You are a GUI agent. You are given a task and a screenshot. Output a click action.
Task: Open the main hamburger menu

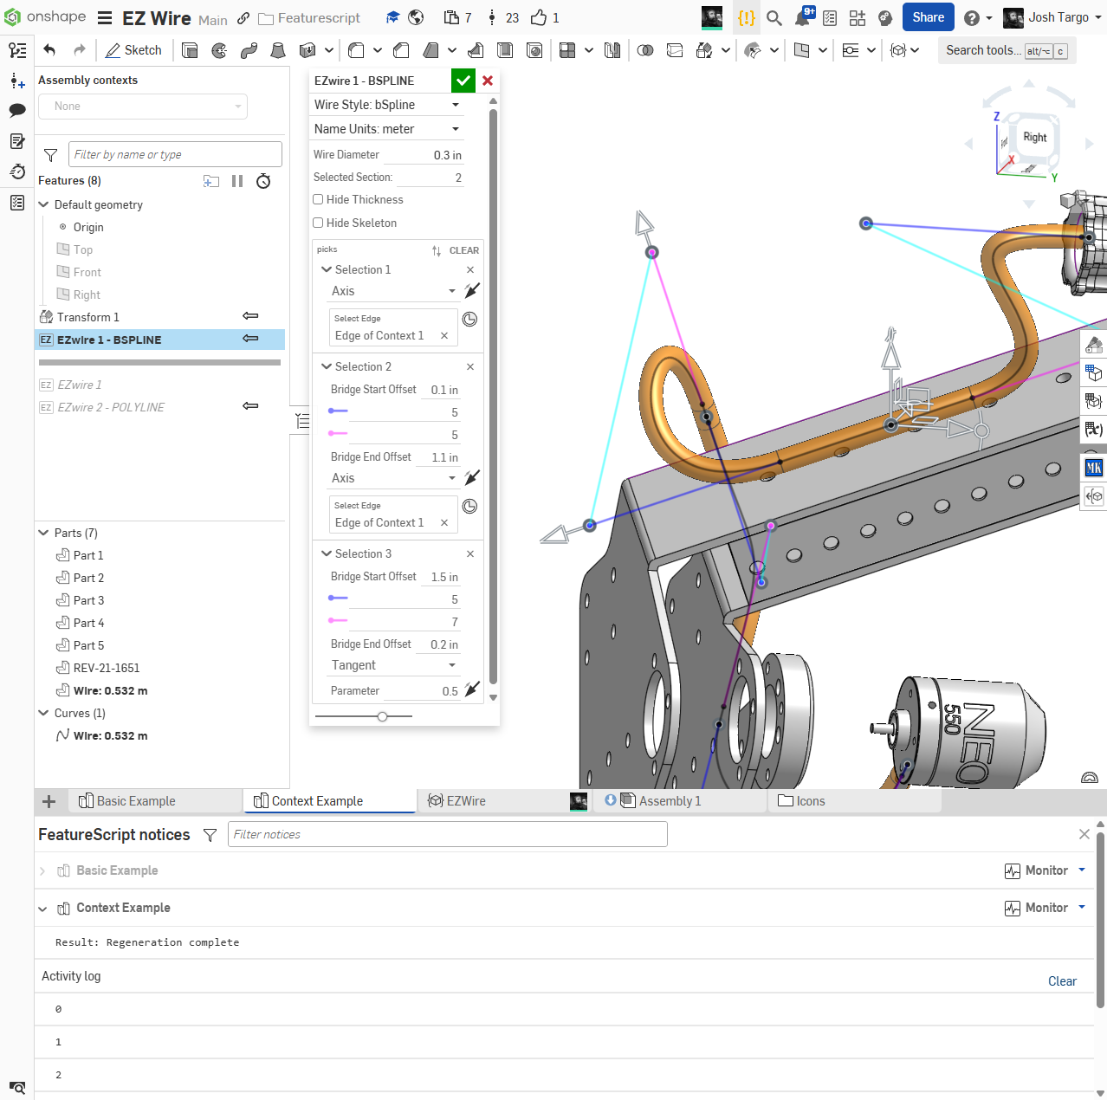[105, 17]
